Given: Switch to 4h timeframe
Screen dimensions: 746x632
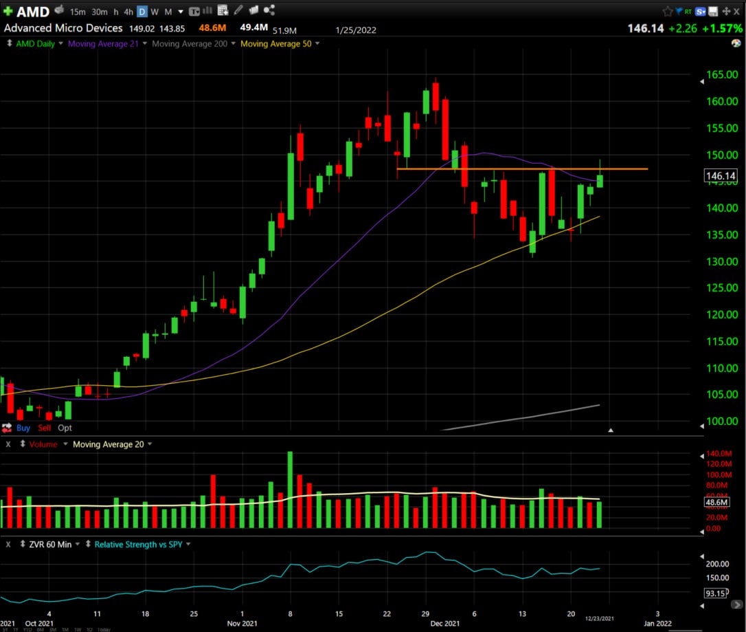Looking at the screenshot, I should click(128, 12).
